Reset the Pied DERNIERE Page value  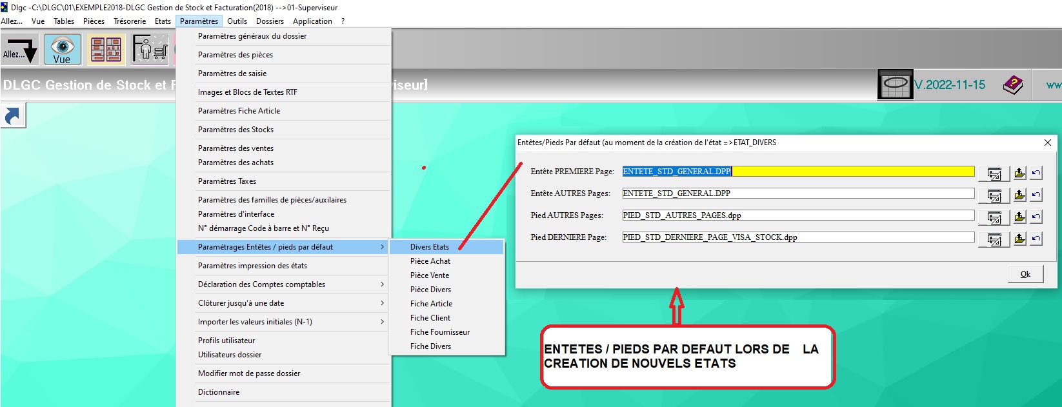(1036, 239)
